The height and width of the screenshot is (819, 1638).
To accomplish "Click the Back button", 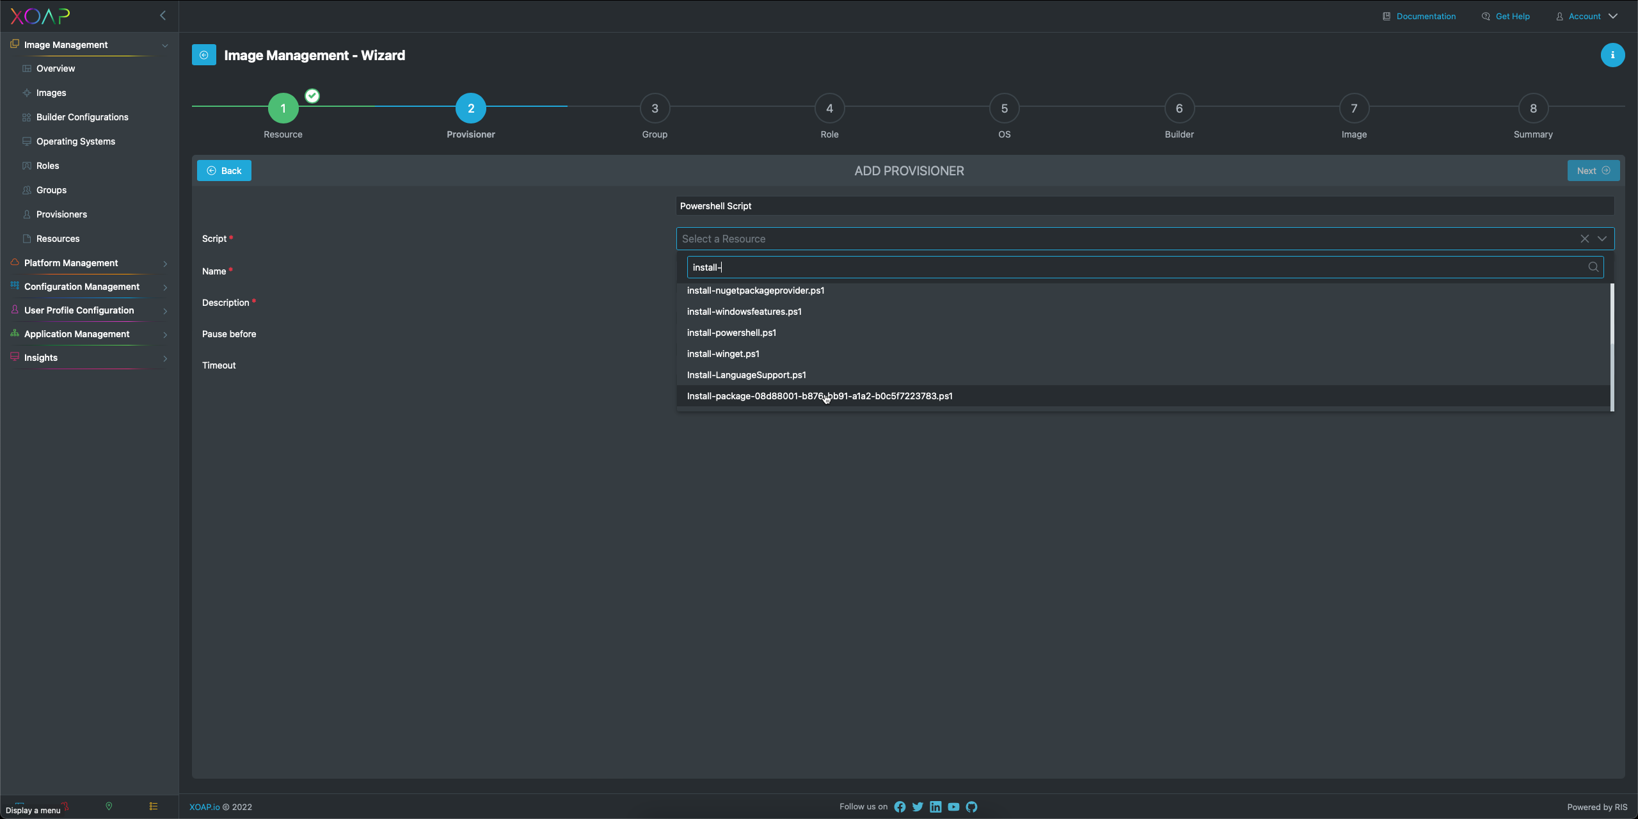I will click(x=224, y=171).
